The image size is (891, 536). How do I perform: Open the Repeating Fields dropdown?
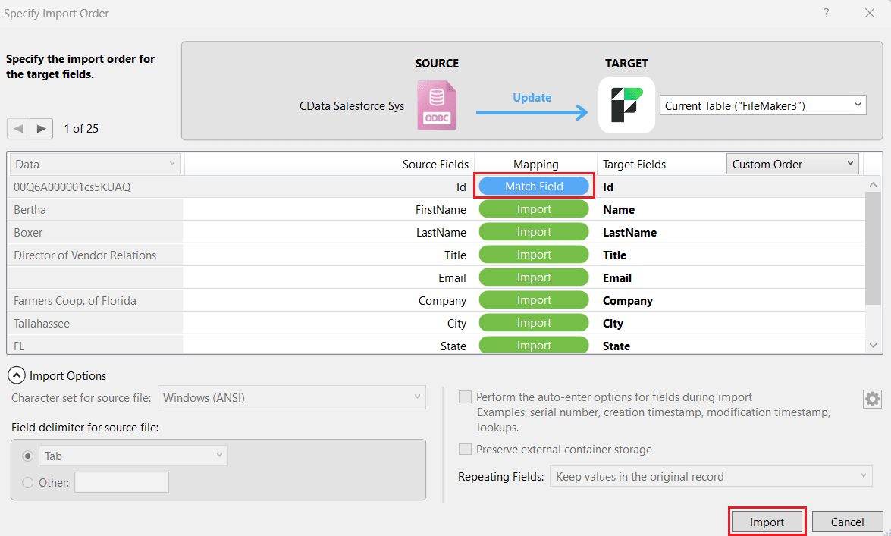(x=711, y=477)
